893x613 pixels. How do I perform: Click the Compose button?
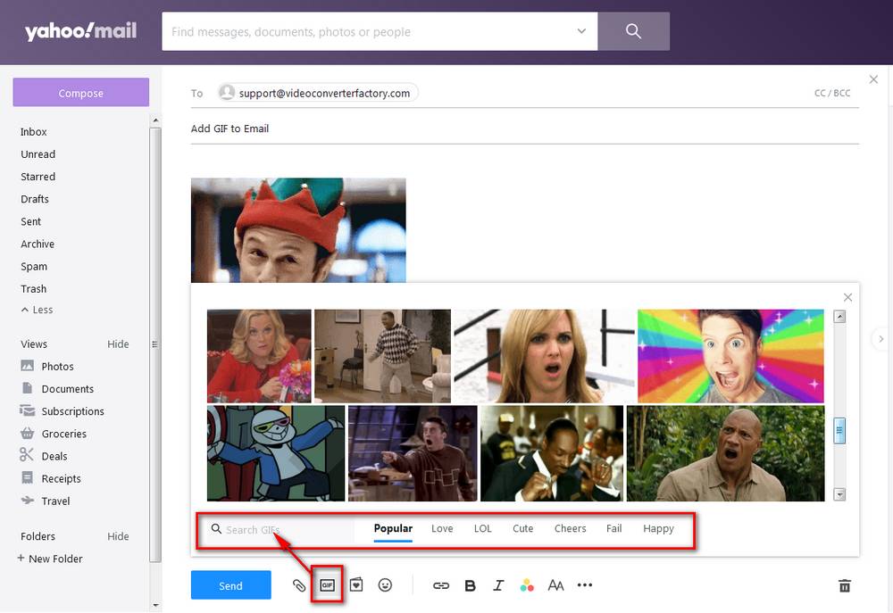80,93
